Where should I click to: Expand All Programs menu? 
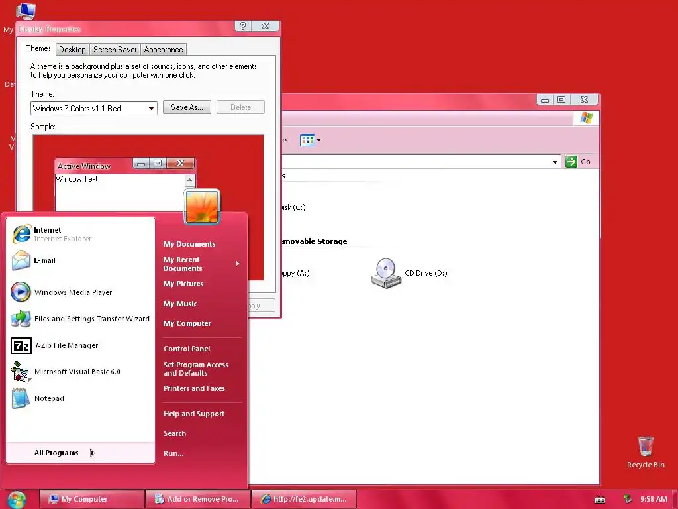click(x=80, y=453)
